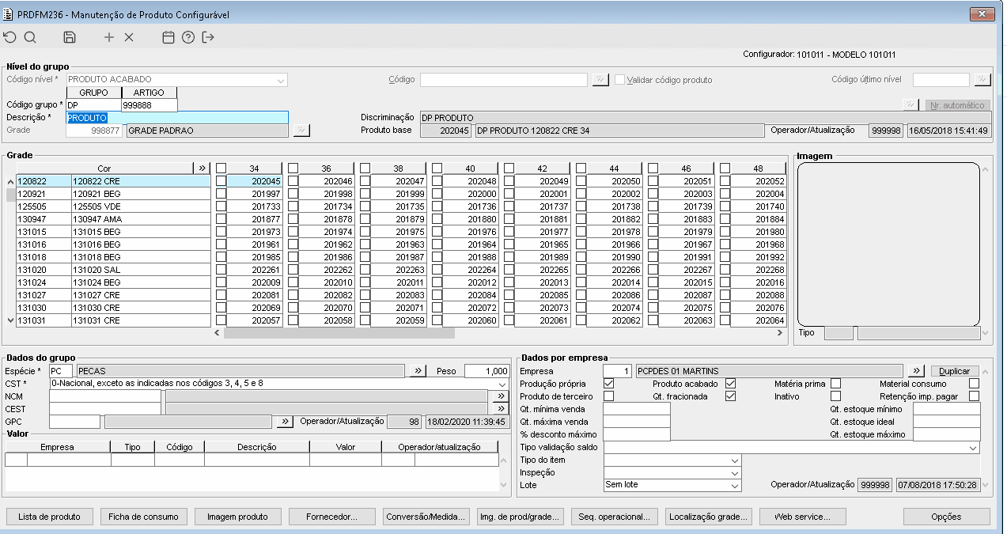
Task: Open the calendar toolbar icon
Action: (x=168, y=37)
